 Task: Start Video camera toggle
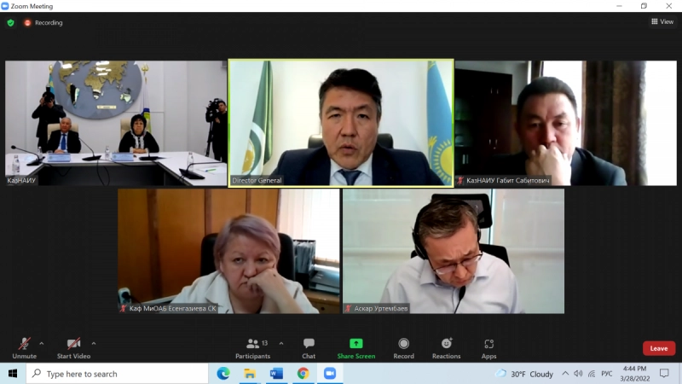[x=73, y=348]
